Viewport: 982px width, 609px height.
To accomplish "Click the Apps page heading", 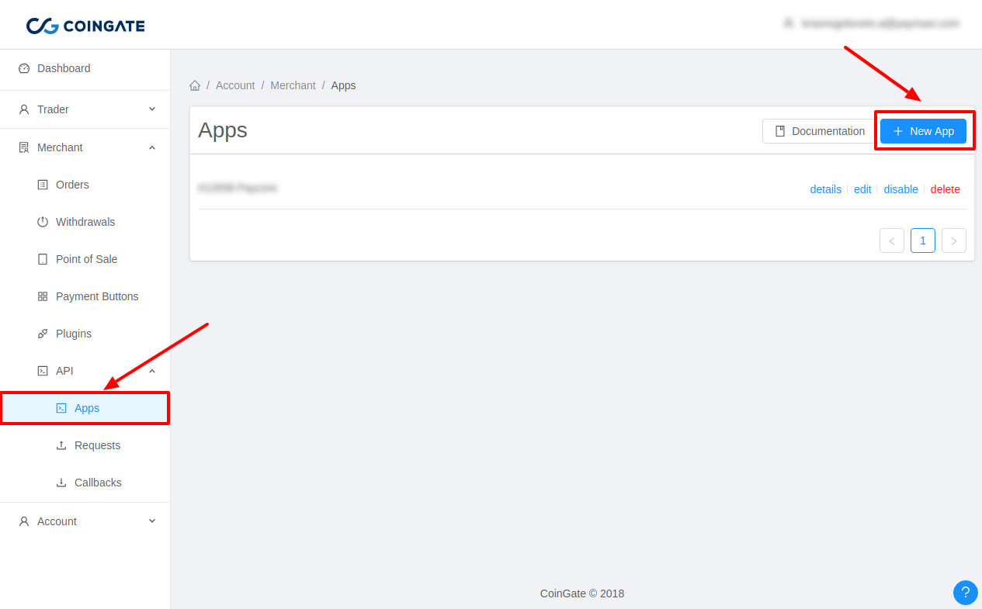I will 223,130.
